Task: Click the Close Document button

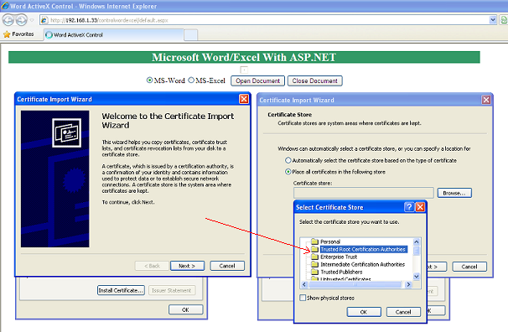Action: 314,80
